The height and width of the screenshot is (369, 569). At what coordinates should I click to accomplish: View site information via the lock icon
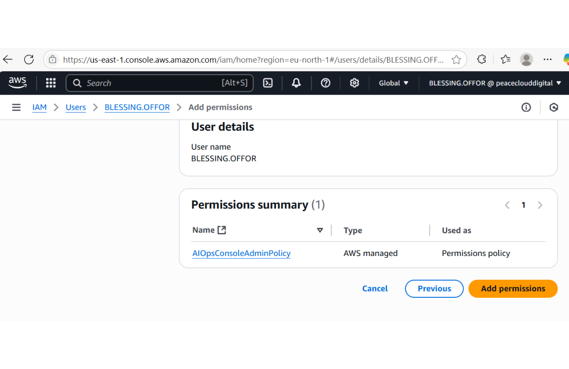pos(53,59)
